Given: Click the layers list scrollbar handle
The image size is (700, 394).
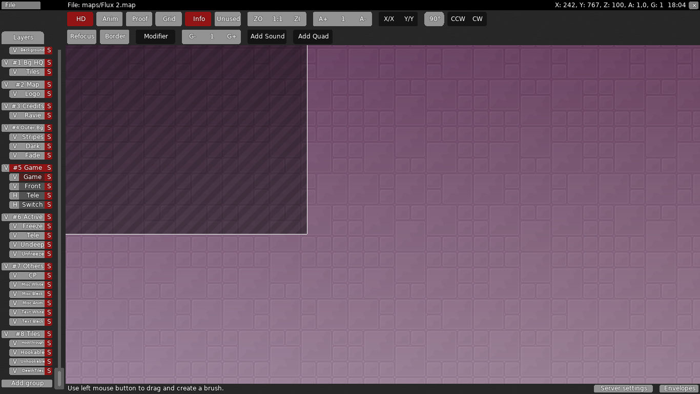Looking at the screenshot, I should tap(59, 378).
